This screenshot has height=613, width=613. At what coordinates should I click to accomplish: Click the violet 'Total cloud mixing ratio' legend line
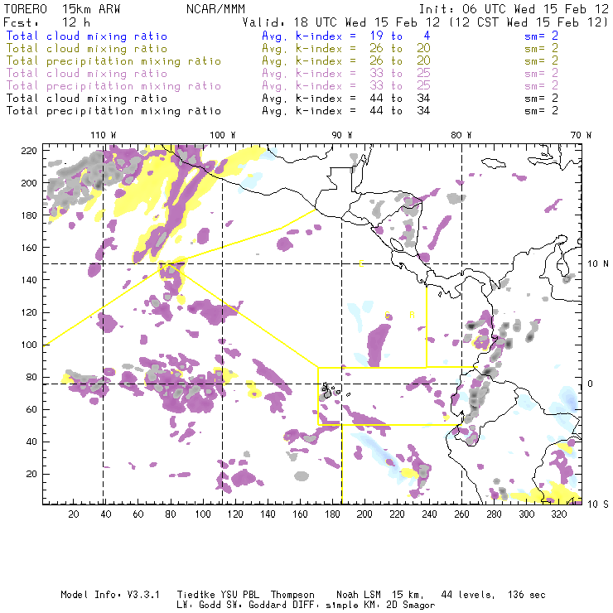click(x=87, y=74)
